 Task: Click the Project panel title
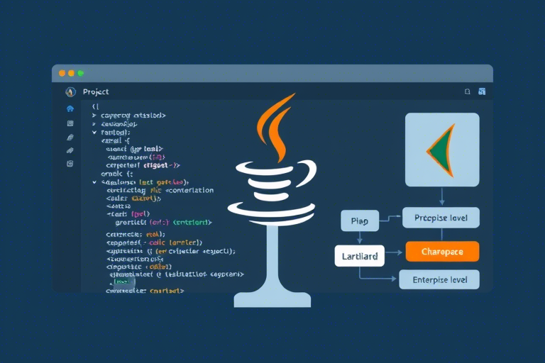point(96,91)
